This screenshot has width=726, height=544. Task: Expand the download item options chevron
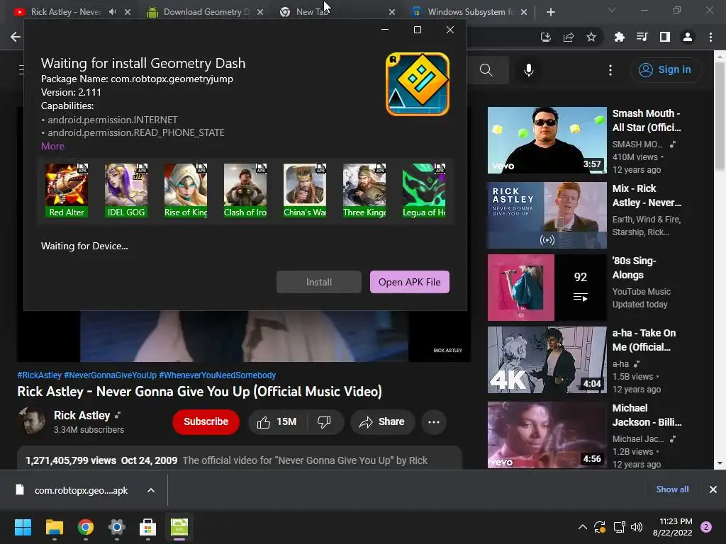pos(151,490)
